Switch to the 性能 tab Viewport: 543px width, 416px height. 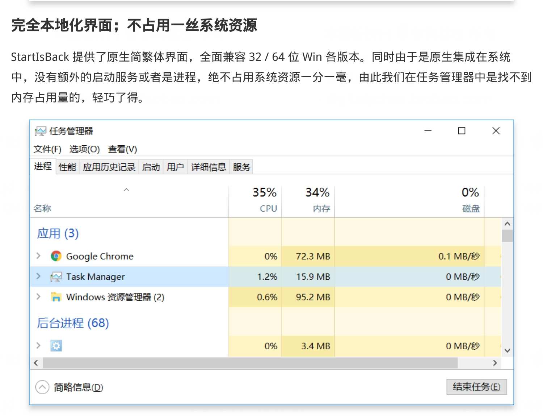[x=67, y=167]
